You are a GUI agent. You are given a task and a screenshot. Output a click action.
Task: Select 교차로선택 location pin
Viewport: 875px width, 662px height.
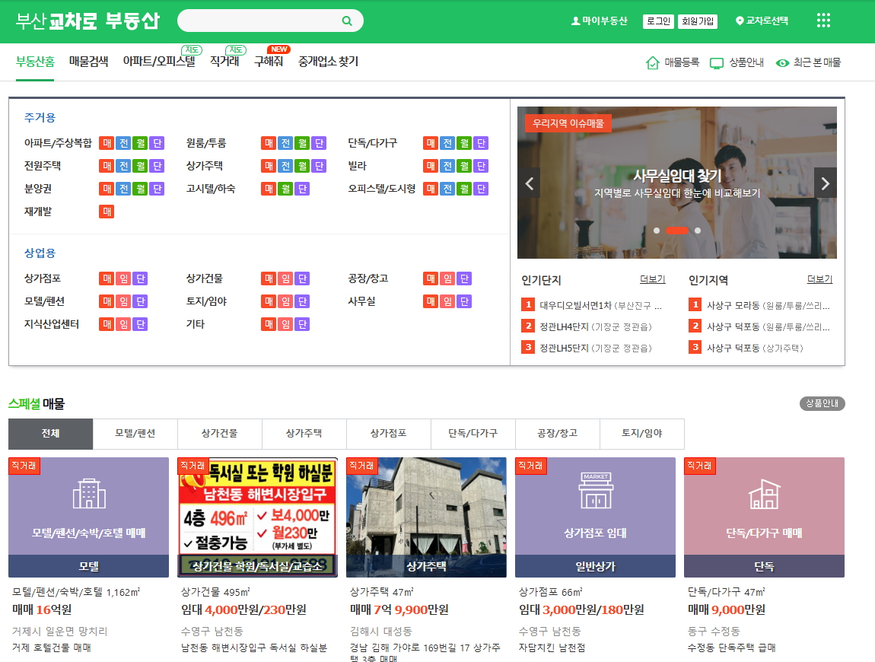click(762, 21)
